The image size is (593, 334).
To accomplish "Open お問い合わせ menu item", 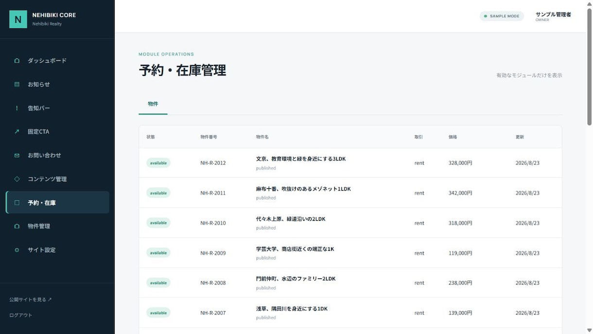I will (57, 156).
